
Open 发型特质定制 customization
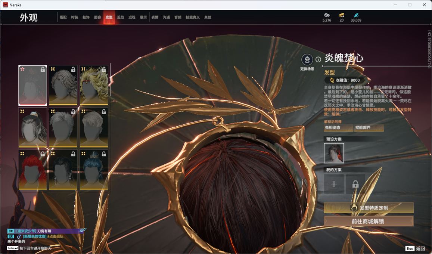click(x=369, y=208)
